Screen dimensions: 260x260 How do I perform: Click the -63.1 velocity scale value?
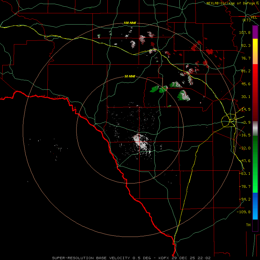click(245, 174)
